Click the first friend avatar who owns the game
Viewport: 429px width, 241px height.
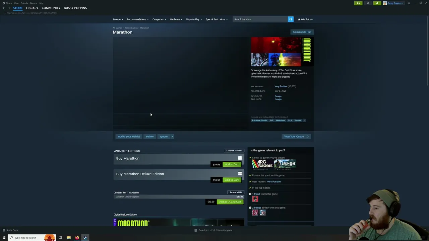tap(255, 213)
